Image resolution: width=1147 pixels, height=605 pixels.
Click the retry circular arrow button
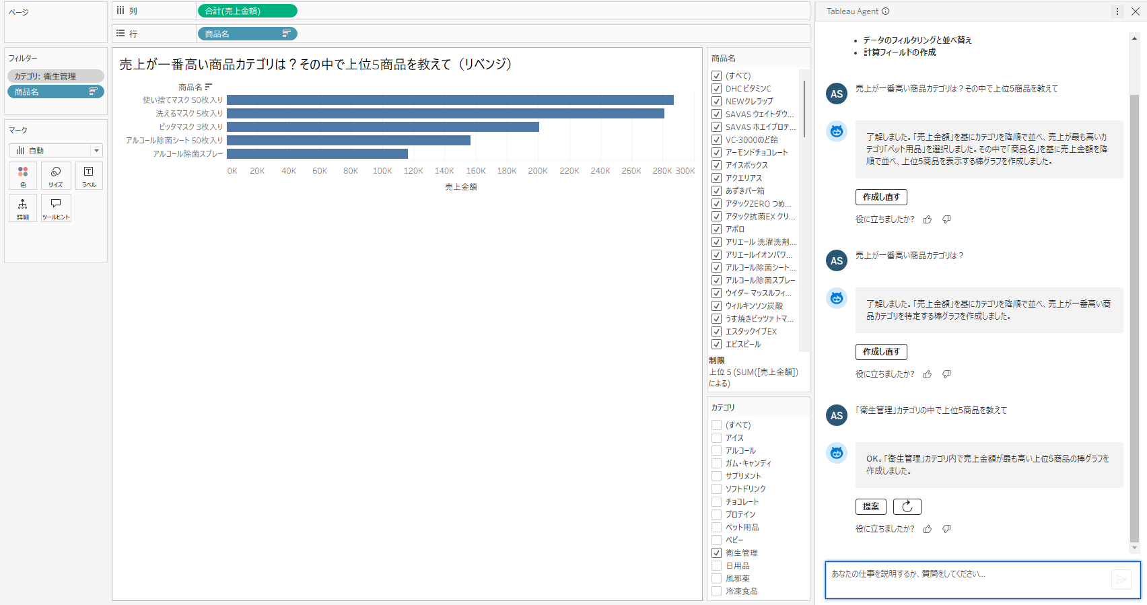coord(907,507)
